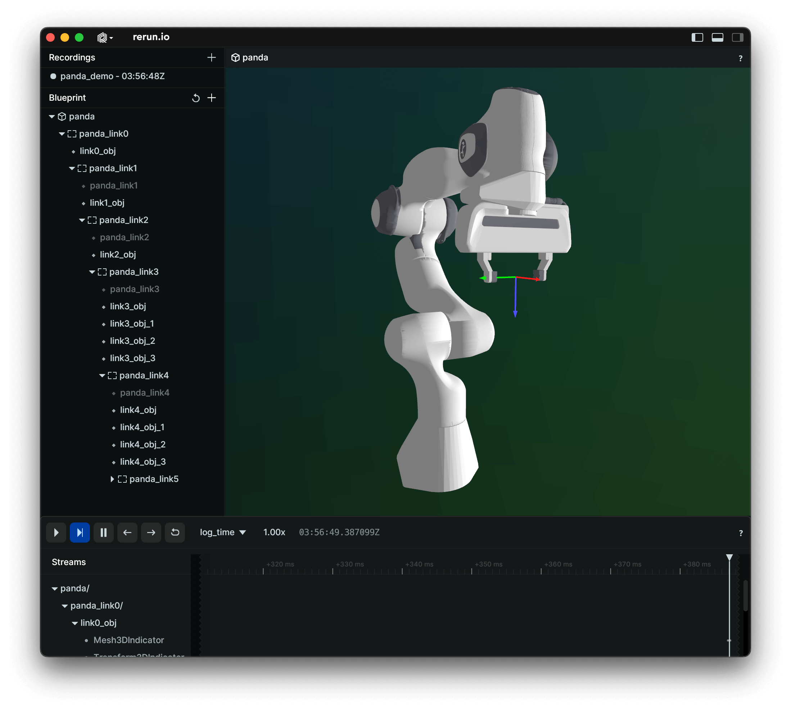Click the 1.00x playback speed value
Image resolution: width=791 pixels, height=710 pixels.
[x=274, y=532]
